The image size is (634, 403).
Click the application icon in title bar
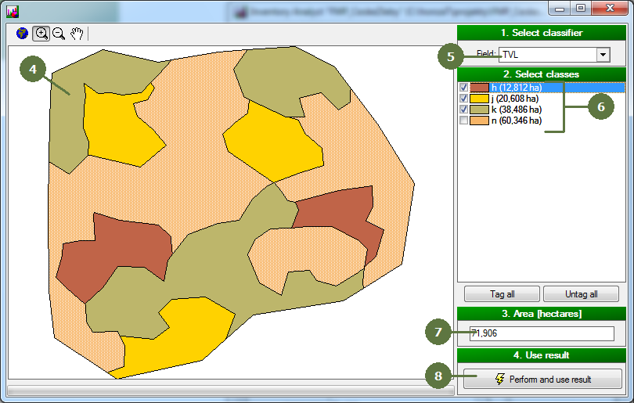pyautogui.click(x=12, y=10)
